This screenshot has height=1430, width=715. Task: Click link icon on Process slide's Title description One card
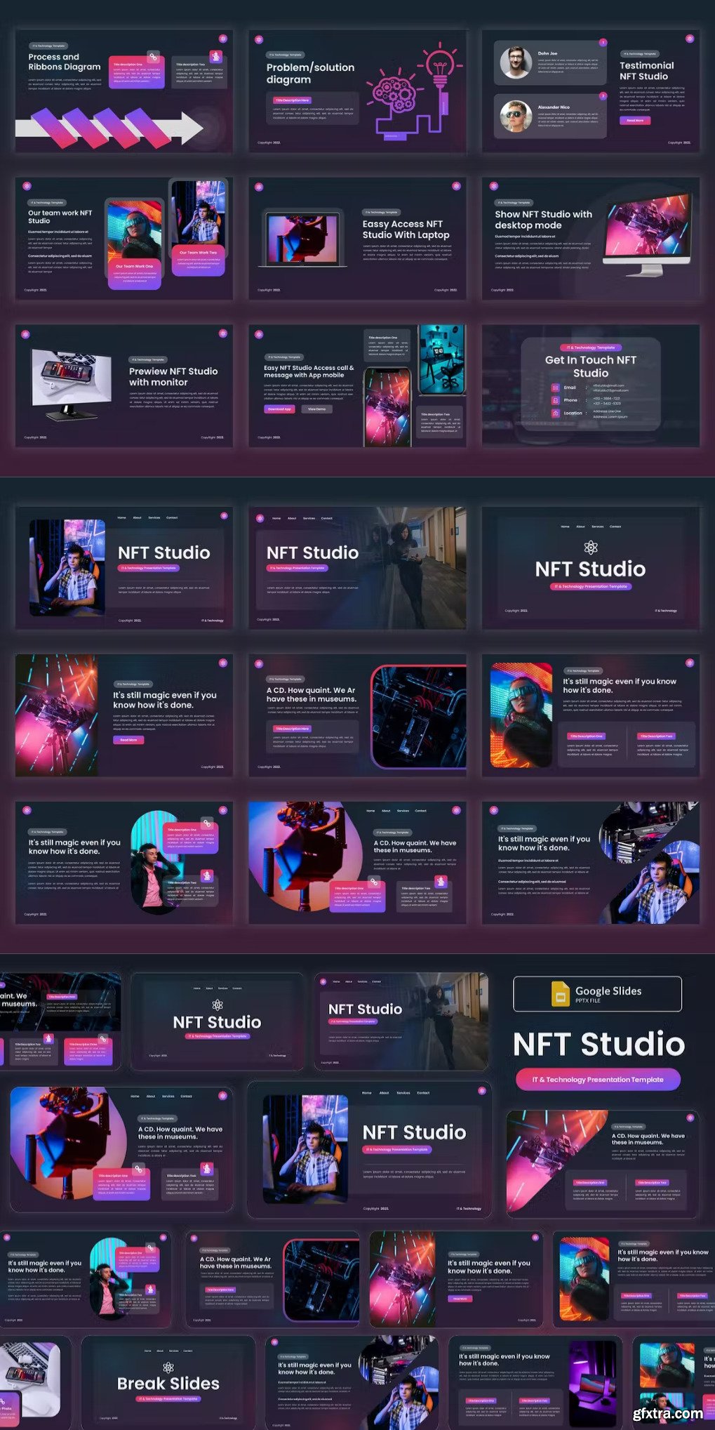click(x=153, y=56)
